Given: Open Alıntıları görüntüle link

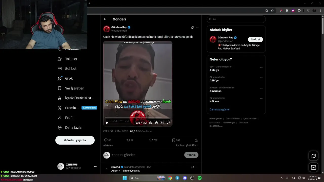Looking at the screenshot, I should pos(187,145).
